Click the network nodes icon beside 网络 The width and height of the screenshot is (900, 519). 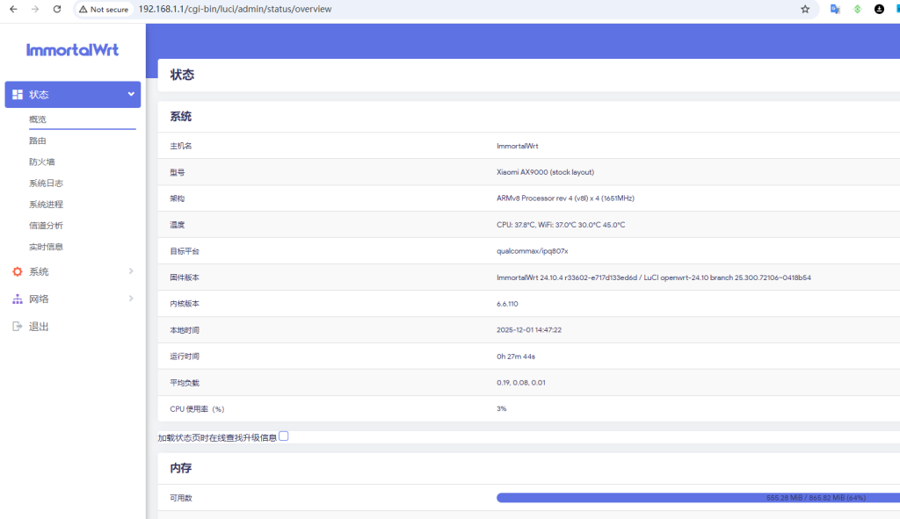(x=17, y=299)
